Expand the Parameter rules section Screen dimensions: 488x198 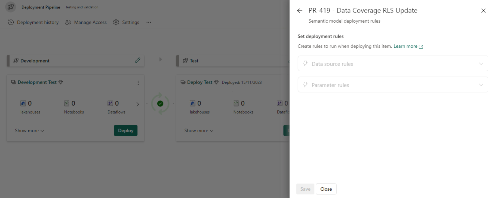click(x=393, y=84)
